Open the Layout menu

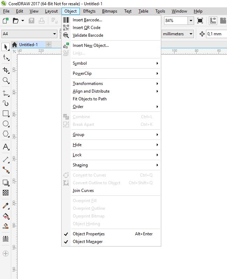51,11
